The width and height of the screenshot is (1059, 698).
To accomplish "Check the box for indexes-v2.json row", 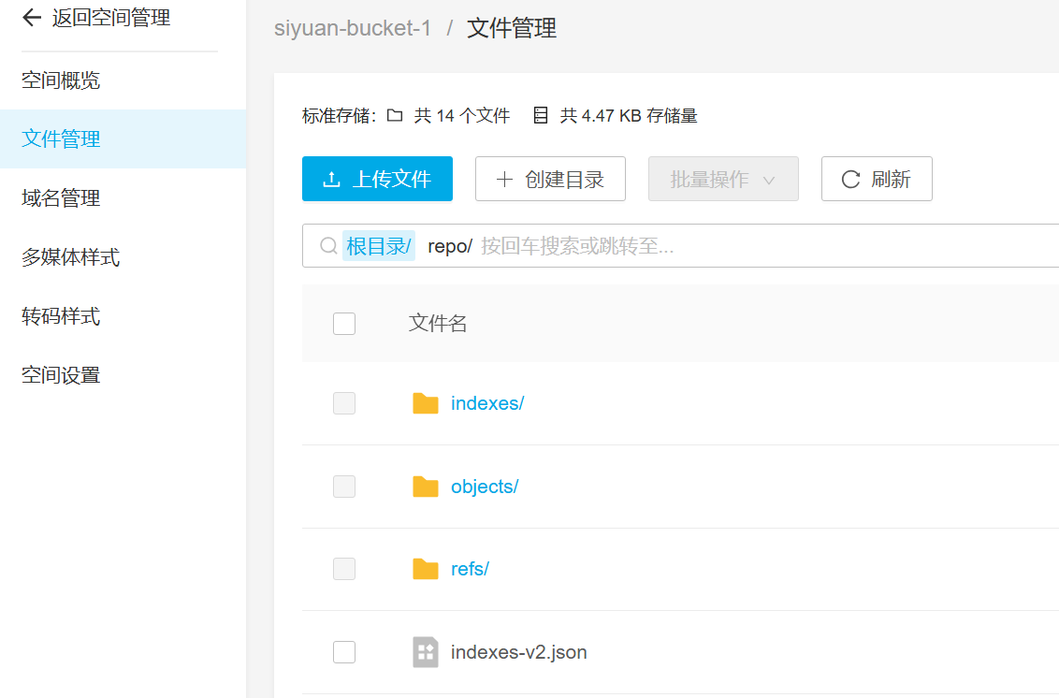I will pos(344,652).
